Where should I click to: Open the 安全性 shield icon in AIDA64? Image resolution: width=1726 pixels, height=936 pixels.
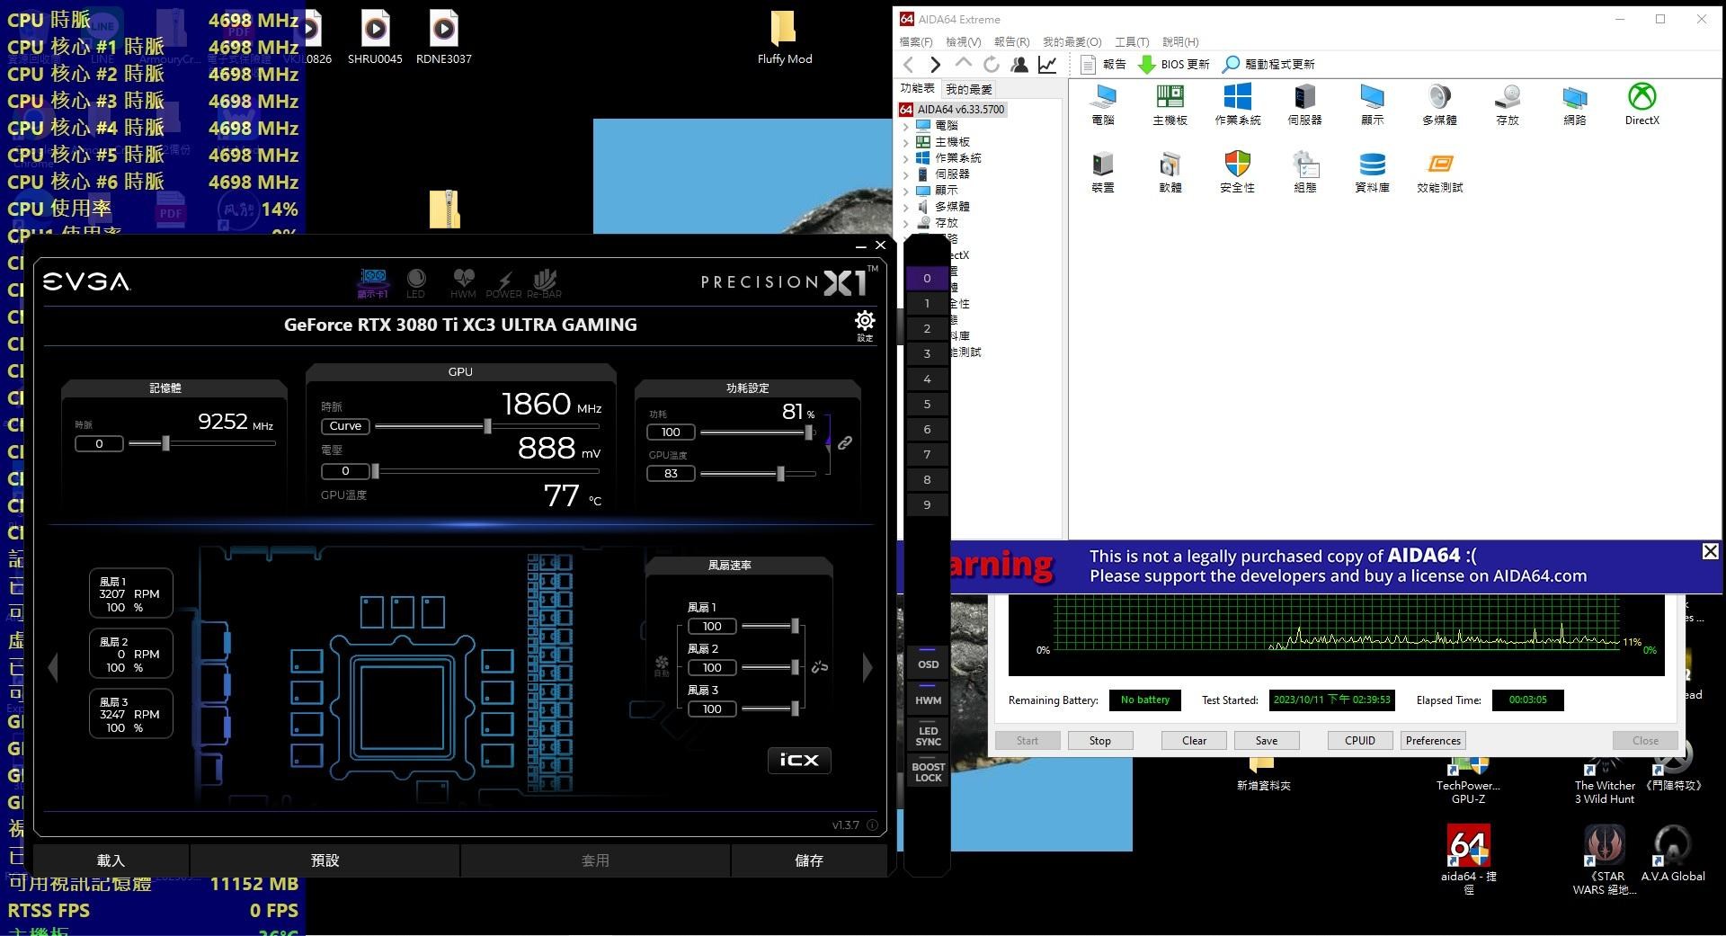pos(1238,172)
